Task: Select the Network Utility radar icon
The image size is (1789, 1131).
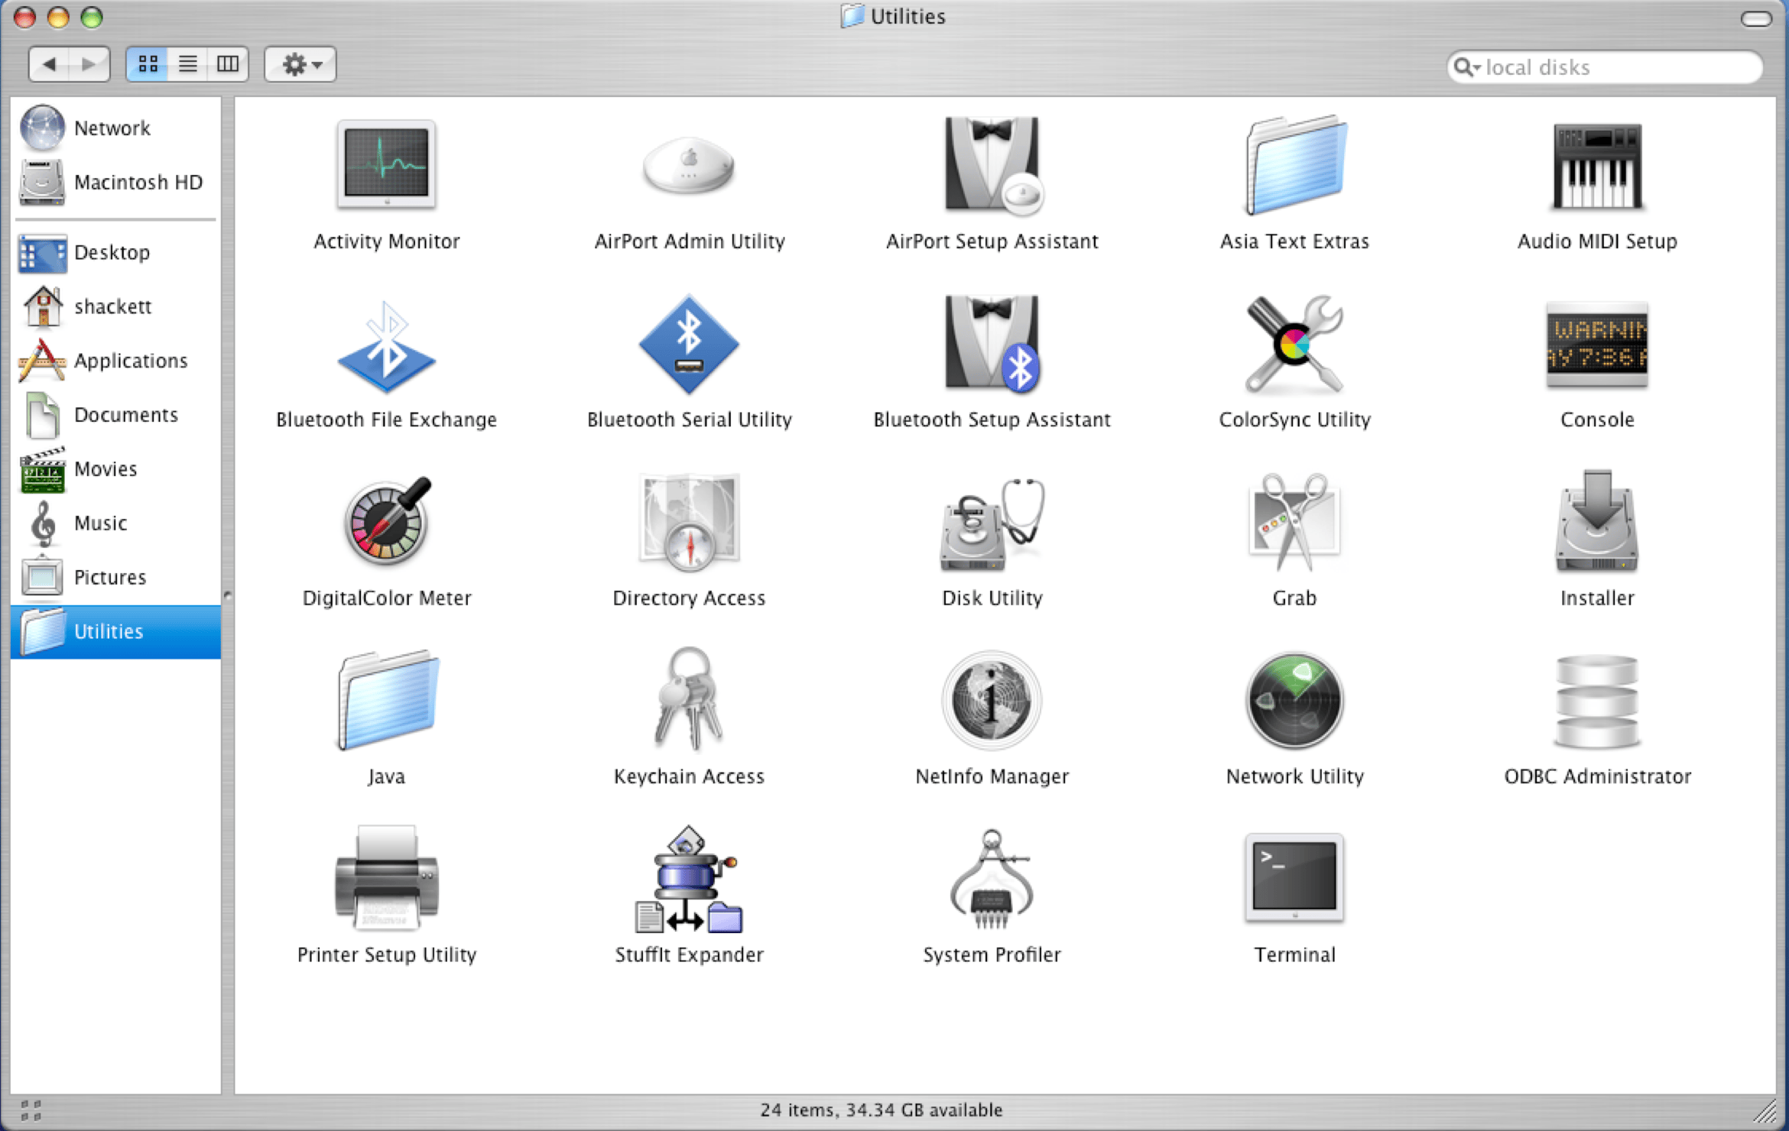Action: [1294, 701]
